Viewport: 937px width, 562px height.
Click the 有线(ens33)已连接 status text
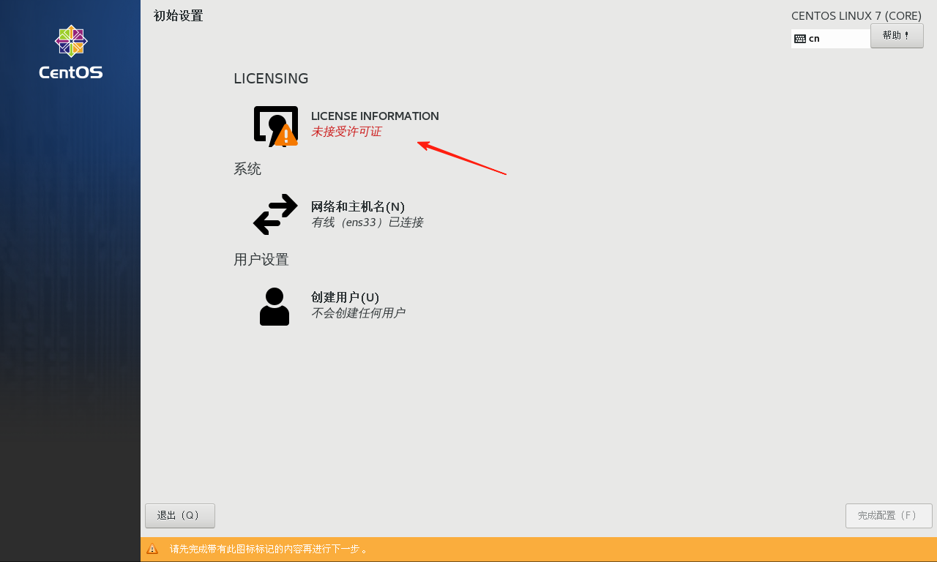(x=367, y=222)
